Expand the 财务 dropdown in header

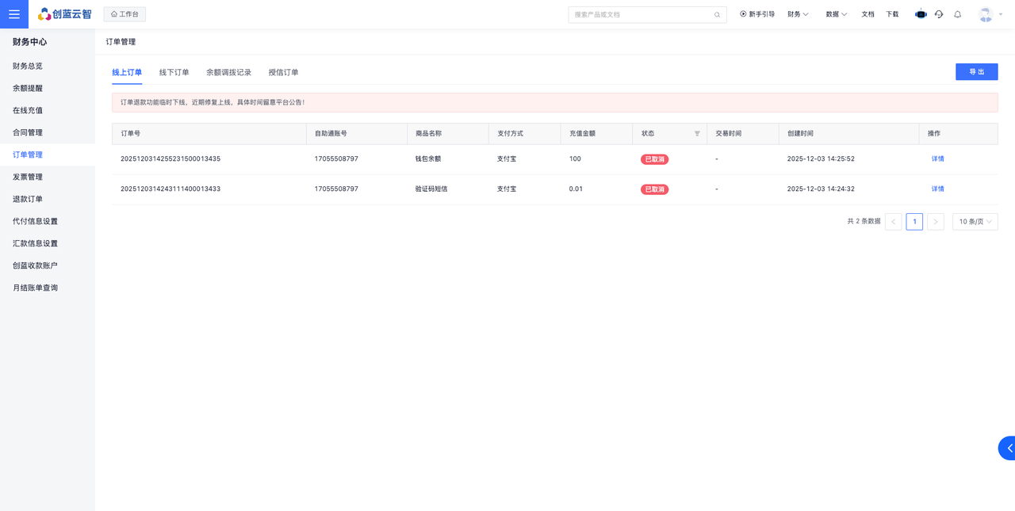pyautogui.click(x=798, y=14)
